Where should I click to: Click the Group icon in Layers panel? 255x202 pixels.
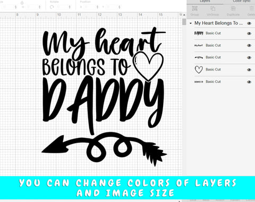tap(195, 8)
